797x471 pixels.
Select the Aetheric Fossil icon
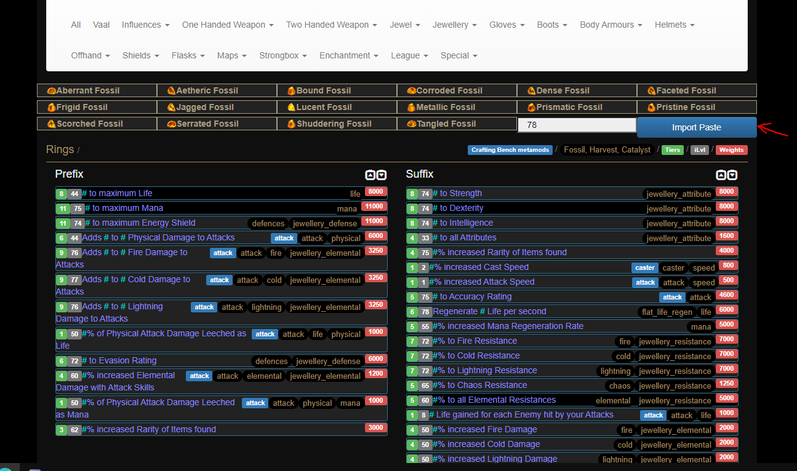click(172, 91)
